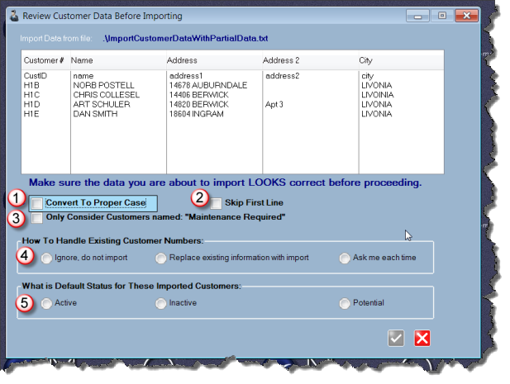Close the Review Customer Data window
The width and height of the screenshot is (510, 384).
coord(466,16)
